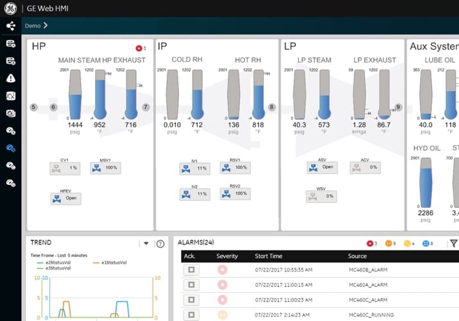Select the blue info alarm count icon
Screen dimensions: 459x321
[x=426, y=243]
